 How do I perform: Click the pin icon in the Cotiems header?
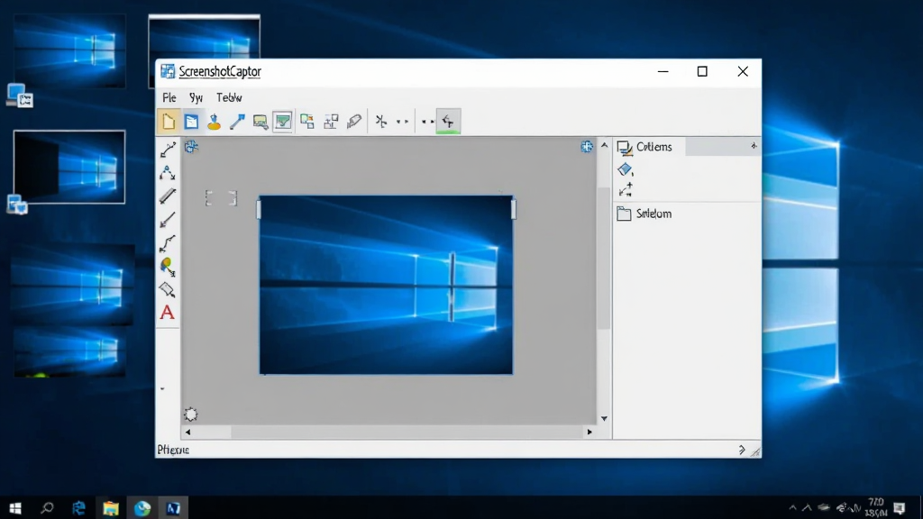pyautogui.click(x=754, y=146)
